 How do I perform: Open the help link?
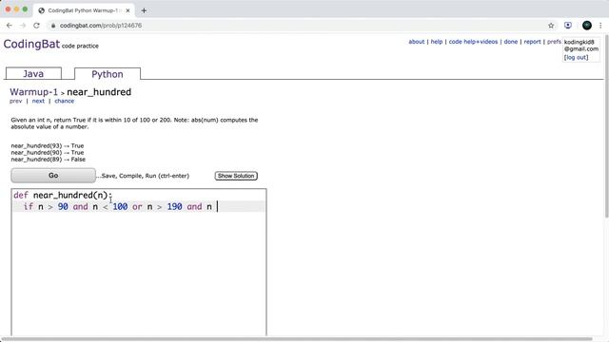[437, 42]
